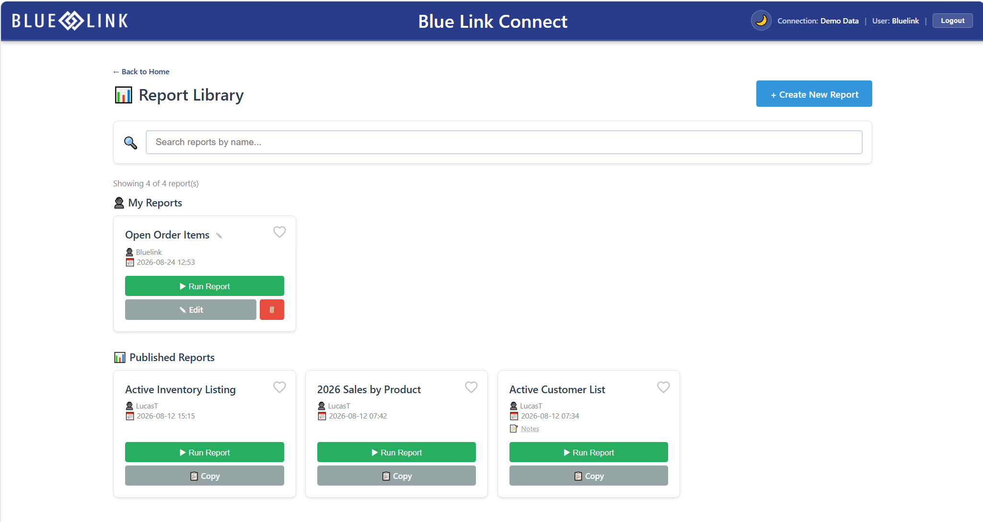Favorite the Active Inventory Listing report
Image resolution: width=983 pixels, height=522 pixels.
click(x=279, y=387)
